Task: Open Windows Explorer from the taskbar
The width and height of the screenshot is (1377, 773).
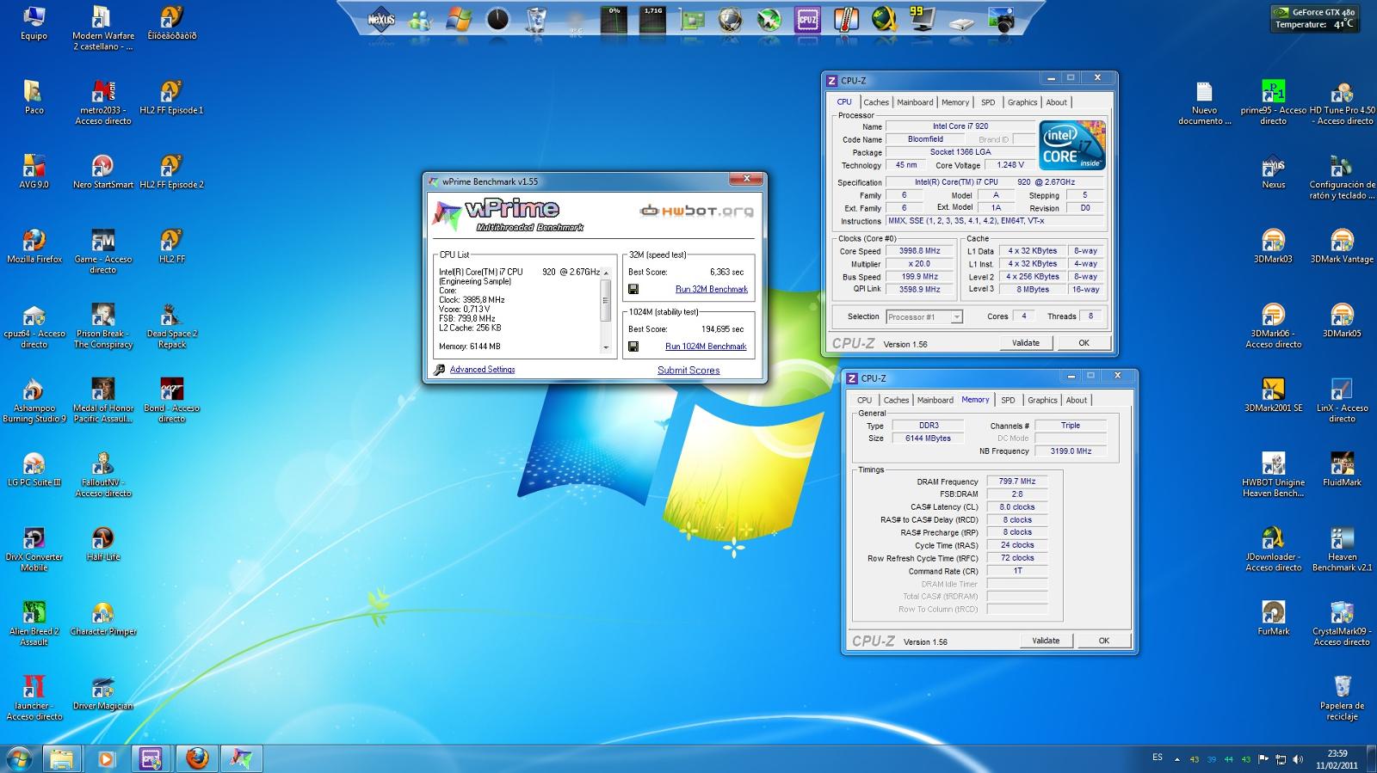Action: [x=61, y=758]
